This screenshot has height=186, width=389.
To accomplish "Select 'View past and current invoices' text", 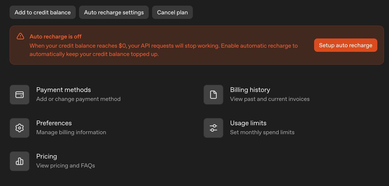I will tap(270, 99).
